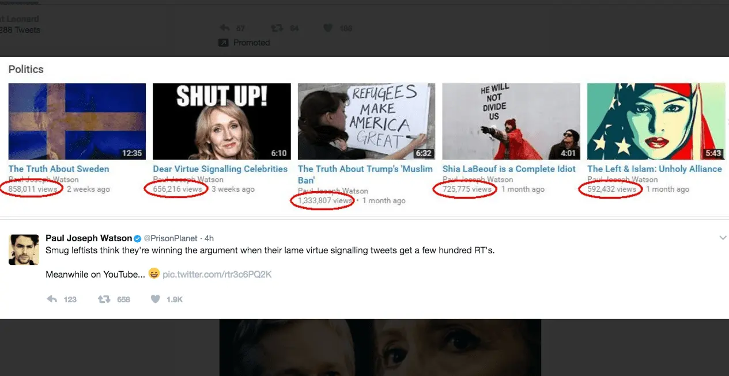The width and height of the screenshot is (729, 376).
Task: Click 'Shia LaBeouf is a Complete Idiot' title
Action: pyautogui.click(x=509, y=169)
